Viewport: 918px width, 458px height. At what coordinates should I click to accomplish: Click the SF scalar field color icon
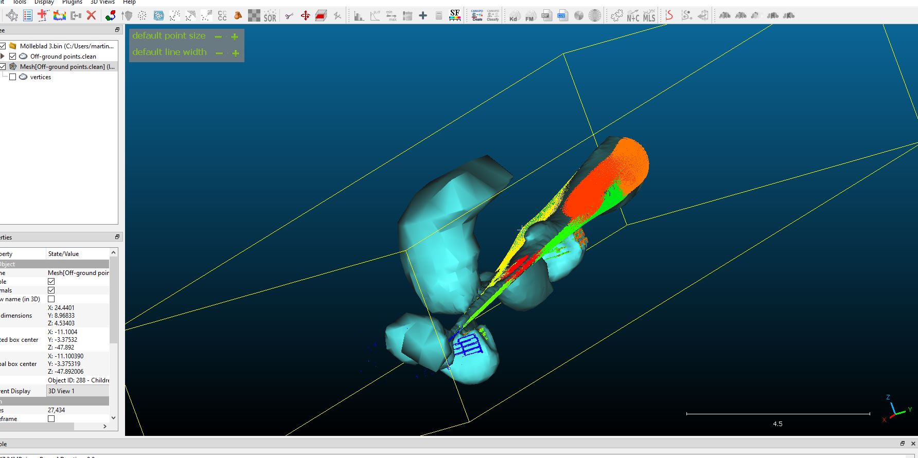(455, 15)
